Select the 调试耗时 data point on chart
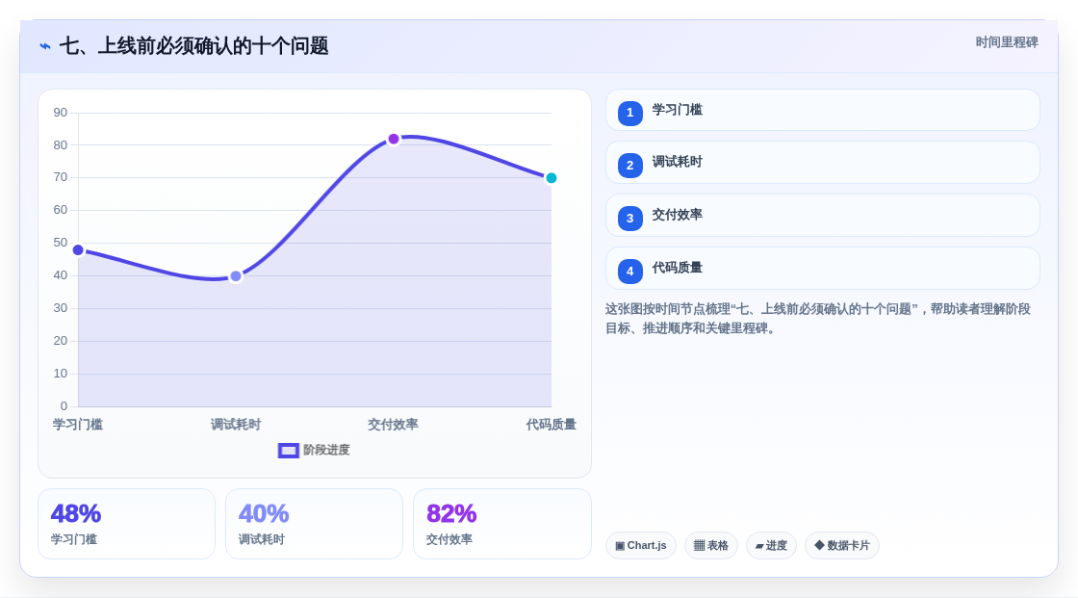Screen dimensions: 1078x598 coord(236,276)
